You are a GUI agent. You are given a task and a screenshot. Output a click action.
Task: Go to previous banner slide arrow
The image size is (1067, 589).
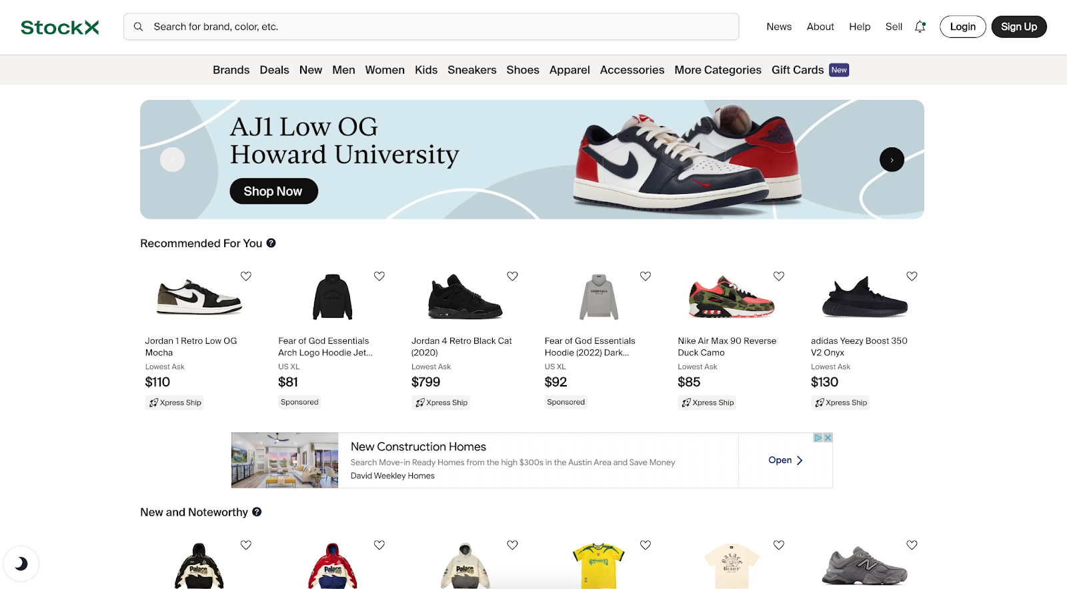[173, 160]
